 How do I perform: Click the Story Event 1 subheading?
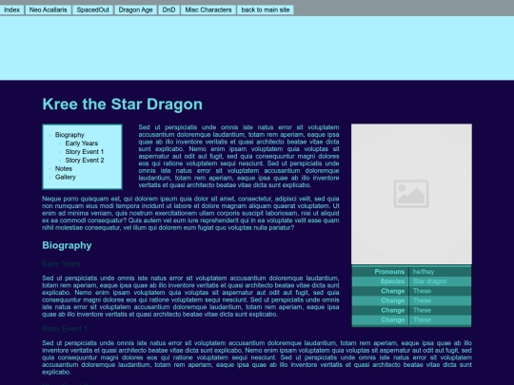point(65,329)
